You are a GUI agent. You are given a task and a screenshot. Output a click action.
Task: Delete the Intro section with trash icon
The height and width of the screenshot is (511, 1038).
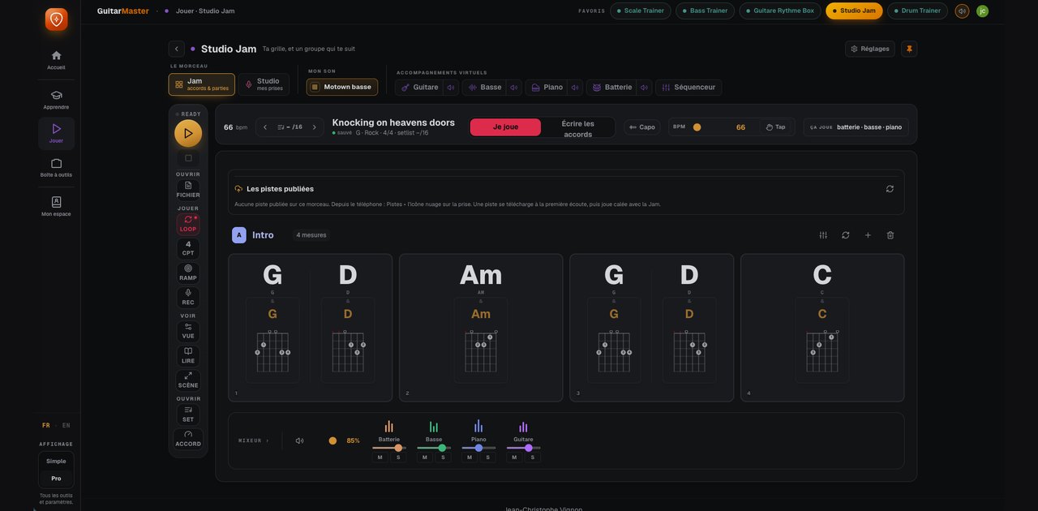click(890, 235)
